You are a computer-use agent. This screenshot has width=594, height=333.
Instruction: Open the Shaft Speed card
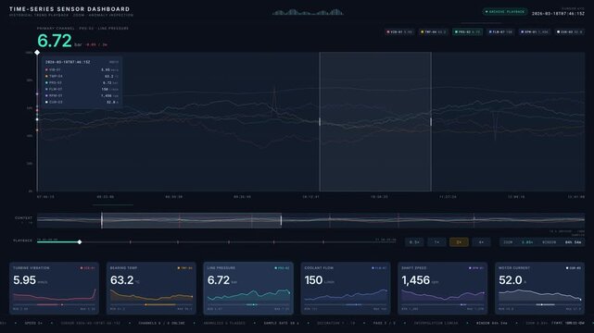(x=442, y=288)
